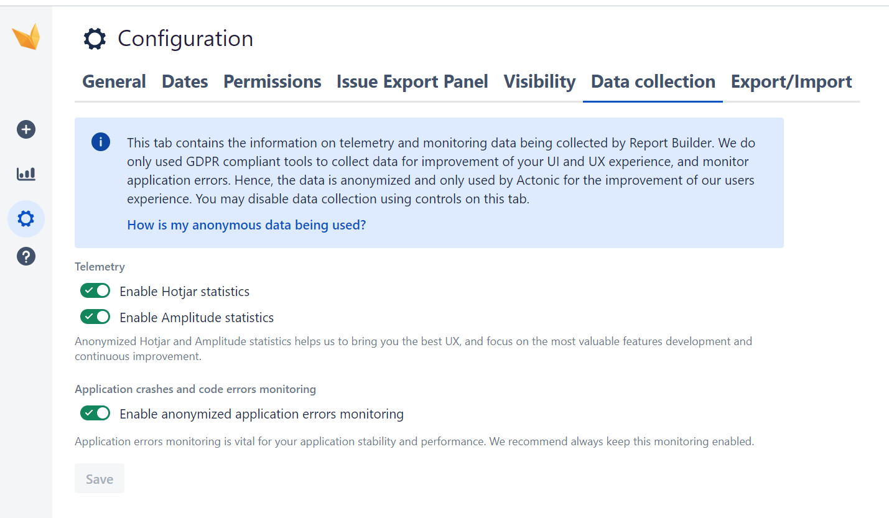Disable anonymized application errors monitoring

pos(95,413)
